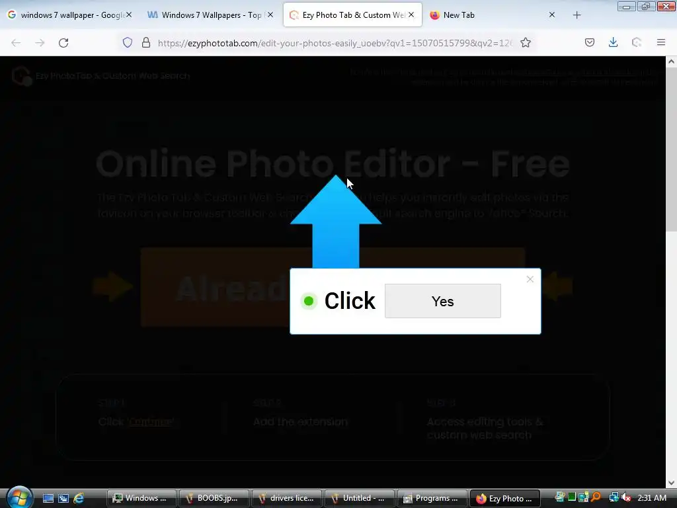Viewport: 677px width, 508px height.
Task: Select the Ezy Photo Firefox taskbar item
Action: [504, 499]
